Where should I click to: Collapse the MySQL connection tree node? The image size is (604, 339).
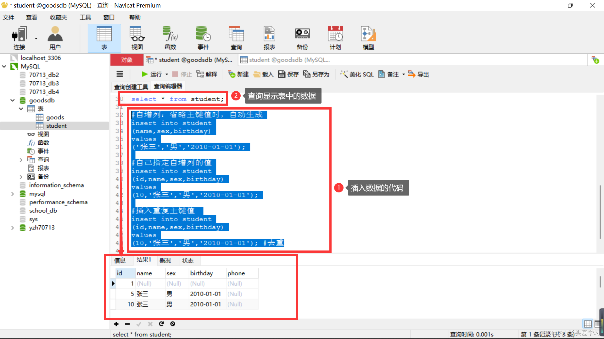click(4, 67)
